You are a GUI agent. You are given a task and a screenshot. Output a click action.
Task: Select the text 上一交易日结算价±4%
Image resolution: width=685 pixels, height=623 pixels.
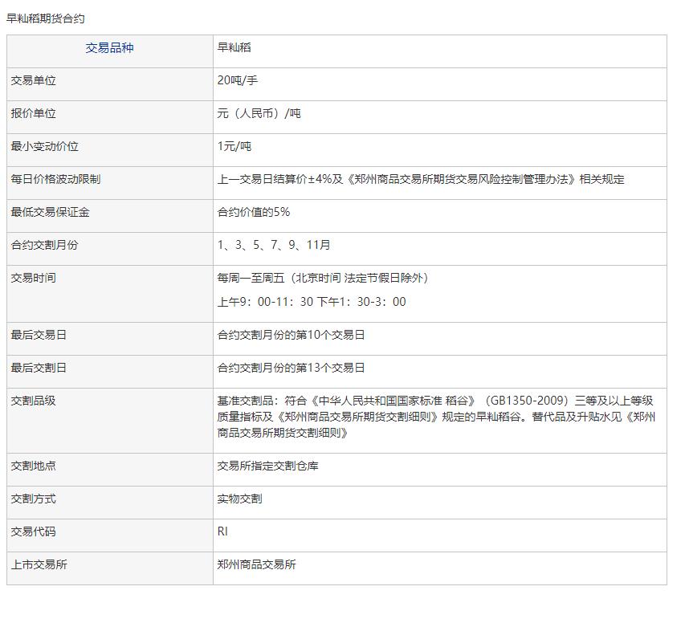[275, 179]
